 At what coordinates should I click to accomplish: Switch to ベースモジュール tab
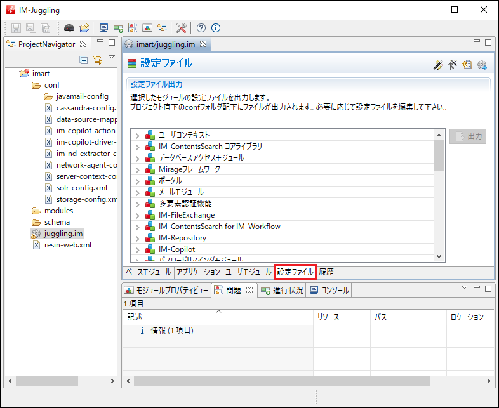149,272
